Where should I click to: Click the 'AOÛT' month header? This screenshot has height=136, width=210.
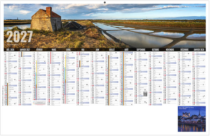126,50
